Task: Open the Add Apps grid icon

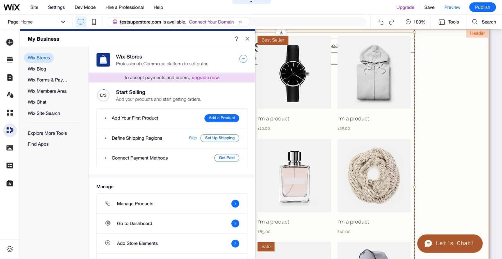Action: 10,113
